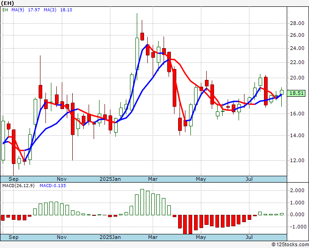
Task: Select the MA(3) value 18.10
Action: [66, 10]
